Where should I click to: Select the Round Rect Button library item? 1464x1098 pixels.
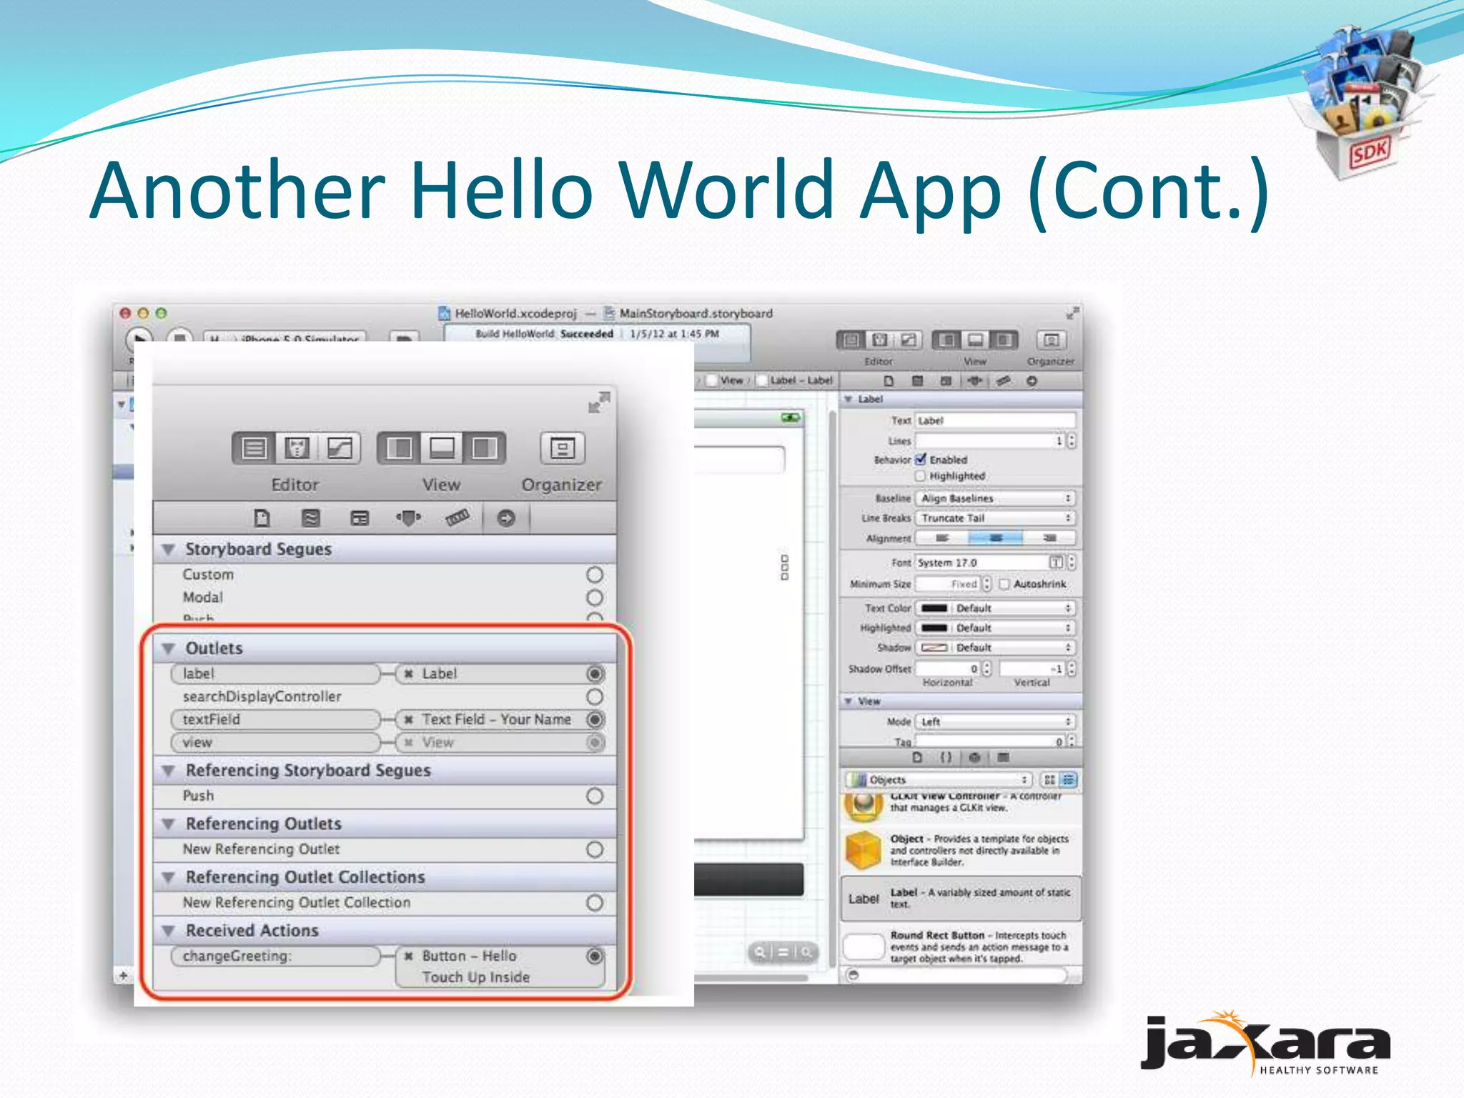coord(961,946)
